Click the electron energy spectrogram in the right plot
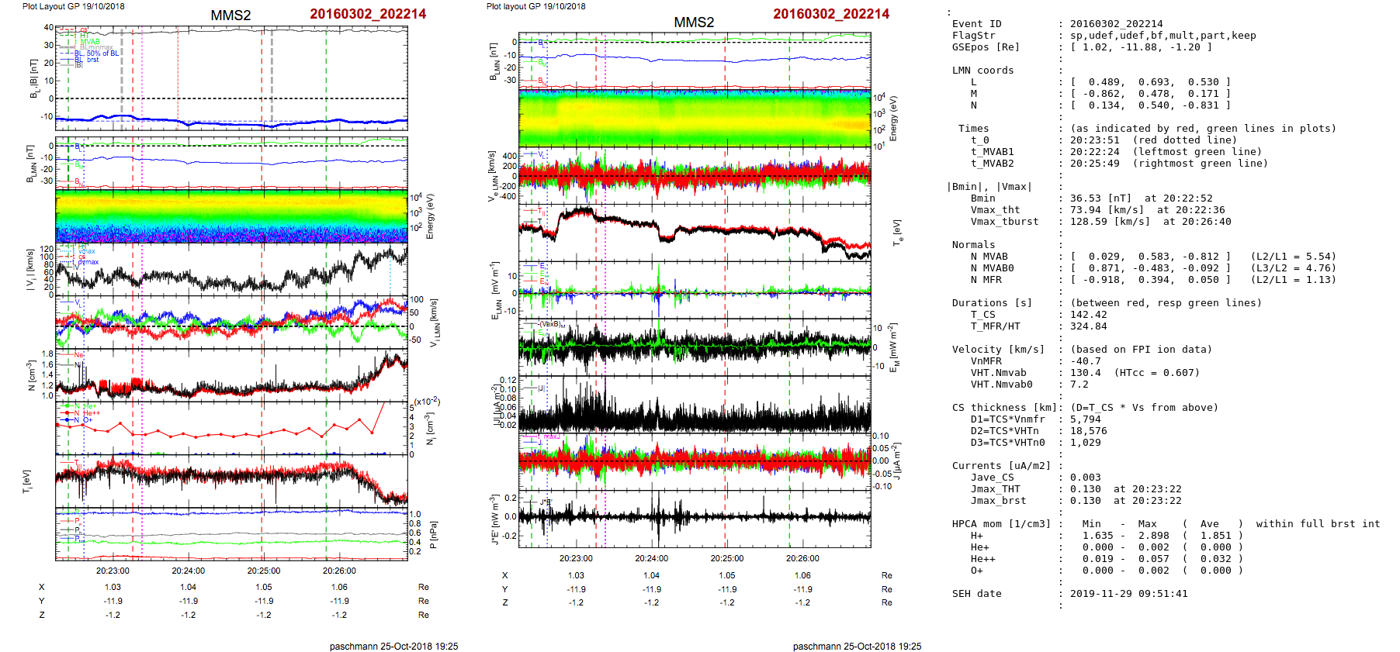 (x=695, y=119)
